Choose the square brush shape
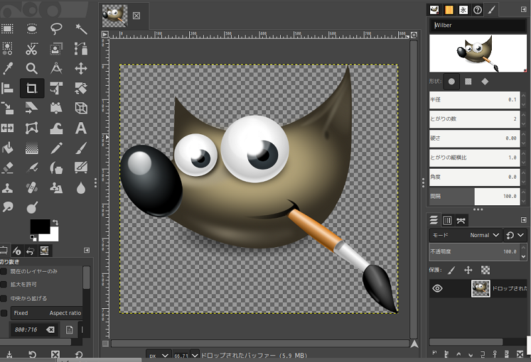Viewport: 531px width, 362px height. pyautogui.click(x=468, y=81)
